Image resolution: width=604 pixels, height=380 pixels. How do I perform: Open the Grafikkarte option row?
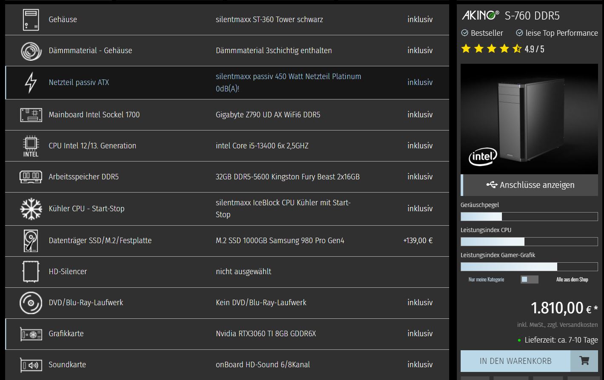click(x=227, y=334)
